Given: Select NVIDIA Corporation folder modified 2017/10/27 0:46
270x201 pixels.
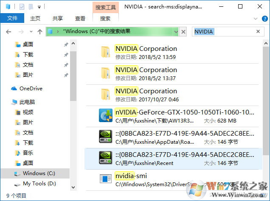Looking at the screenshot, I should [x=172, y=95].
